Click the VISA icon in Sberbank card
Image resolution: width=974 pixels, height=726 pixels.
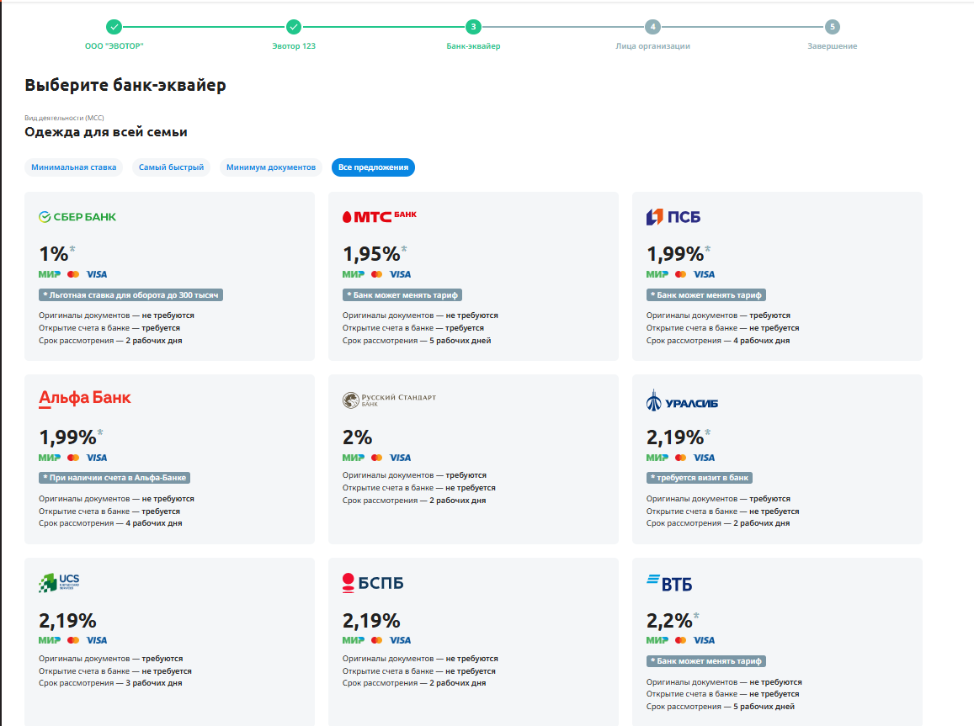coord(97,274)
